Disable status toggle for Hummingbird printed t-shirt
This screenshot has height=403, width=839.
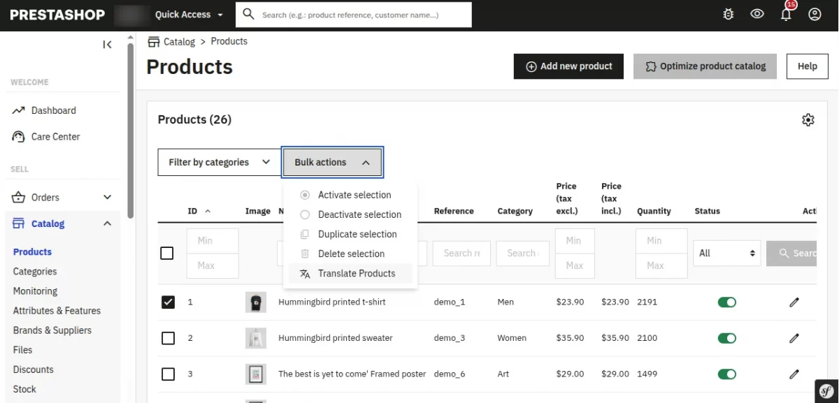(727, 302)
